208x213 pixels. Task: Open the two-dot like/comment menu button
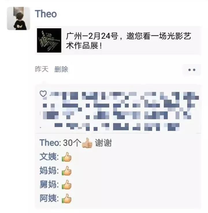click(192, 70)
